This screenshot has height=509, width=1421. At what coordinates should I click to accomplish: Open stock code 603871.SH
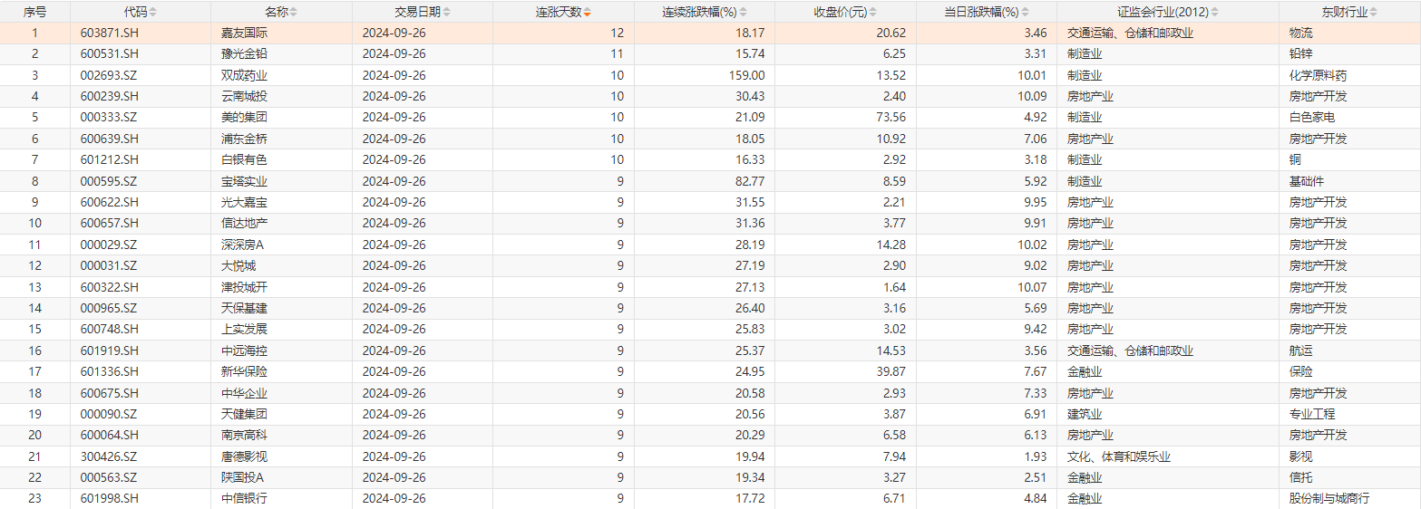point(109,33)
